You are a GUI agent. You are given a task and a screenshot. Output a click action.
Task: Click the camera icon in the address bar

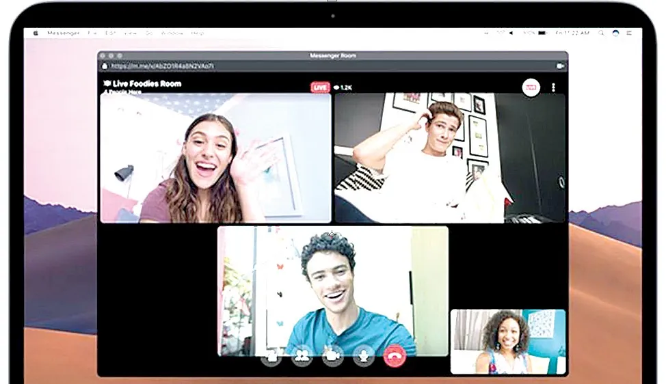[560, 66]
